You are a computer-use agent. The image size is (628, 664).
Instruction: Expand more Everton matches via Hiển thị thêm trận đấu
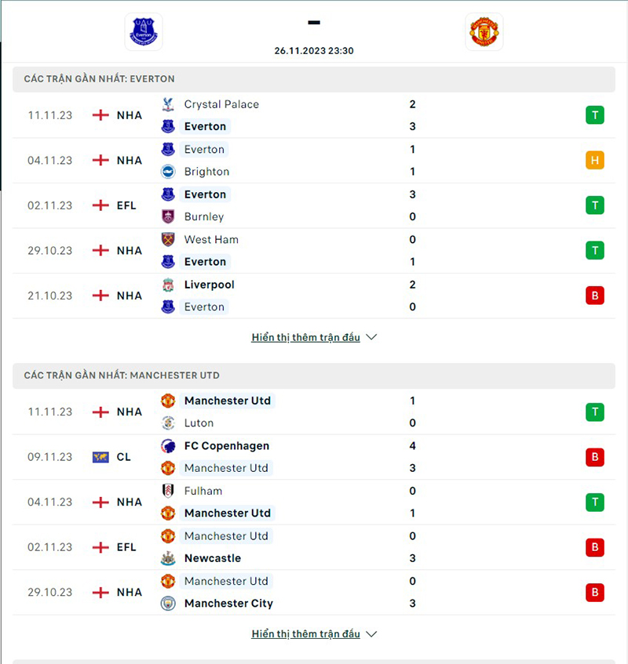pos(314,337)
